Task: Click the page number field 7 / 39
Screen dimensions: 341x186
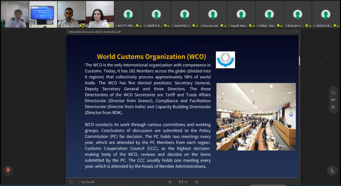Action: click(x=183, y=182)
